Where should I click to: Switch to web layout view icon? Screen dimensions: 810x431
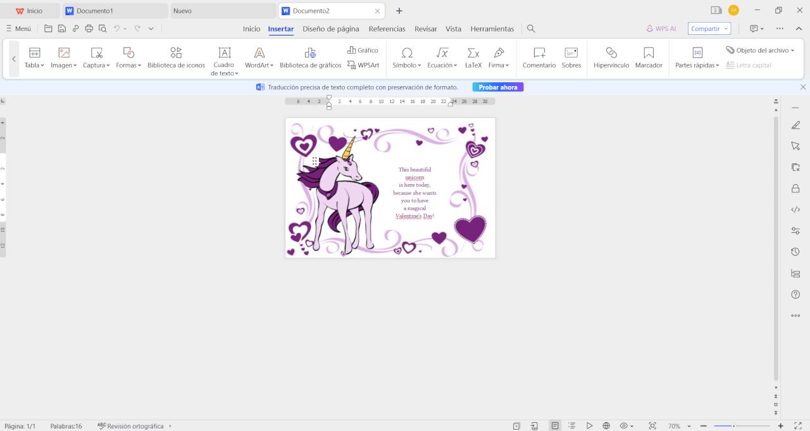pos(606,426)
